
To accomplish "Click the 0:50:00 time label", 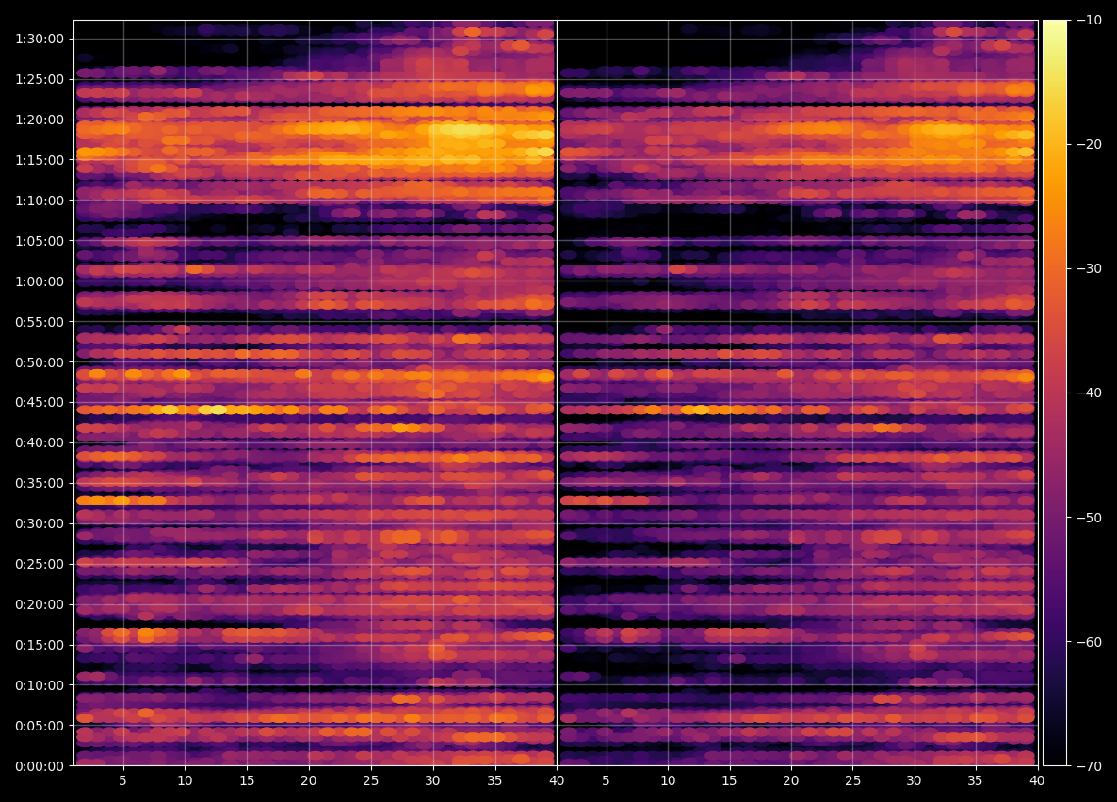I will tap(40, 362).
